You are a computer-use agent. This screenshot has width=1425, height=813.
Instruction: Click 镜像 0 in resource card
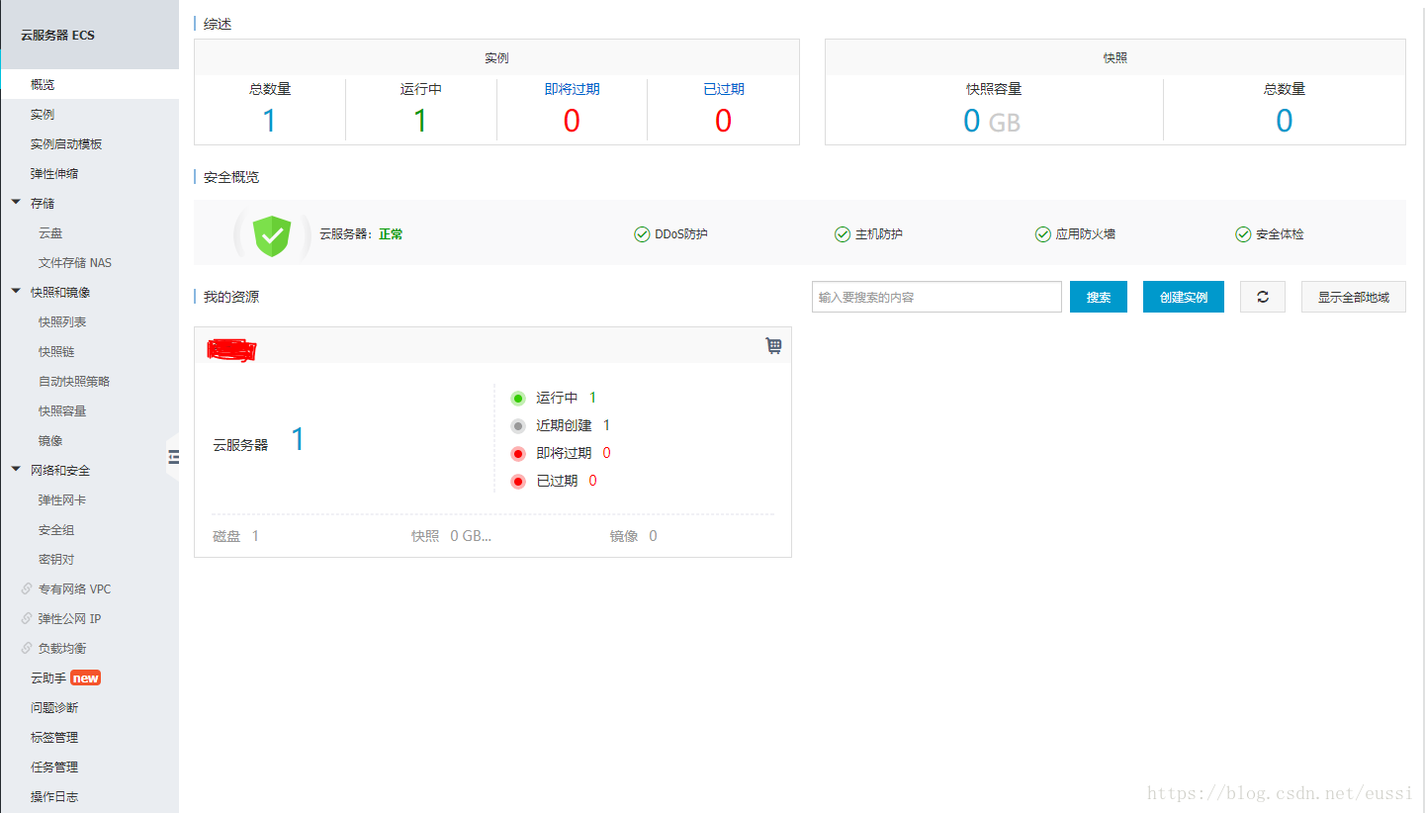pyautogui.click(x=633, y=536)
